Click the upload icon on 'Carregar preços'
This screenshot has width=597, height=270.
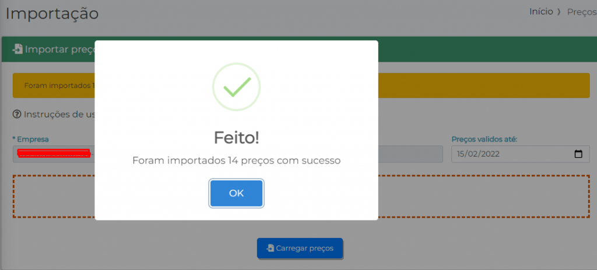coord(270,248)
